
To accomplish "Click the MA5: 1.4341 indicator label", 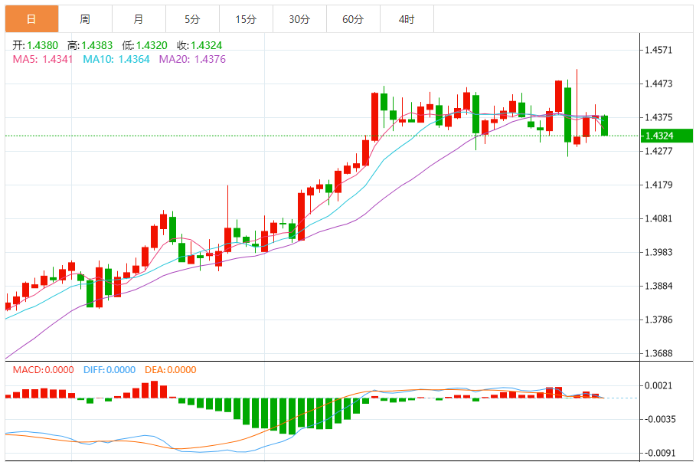I will 43,59.
